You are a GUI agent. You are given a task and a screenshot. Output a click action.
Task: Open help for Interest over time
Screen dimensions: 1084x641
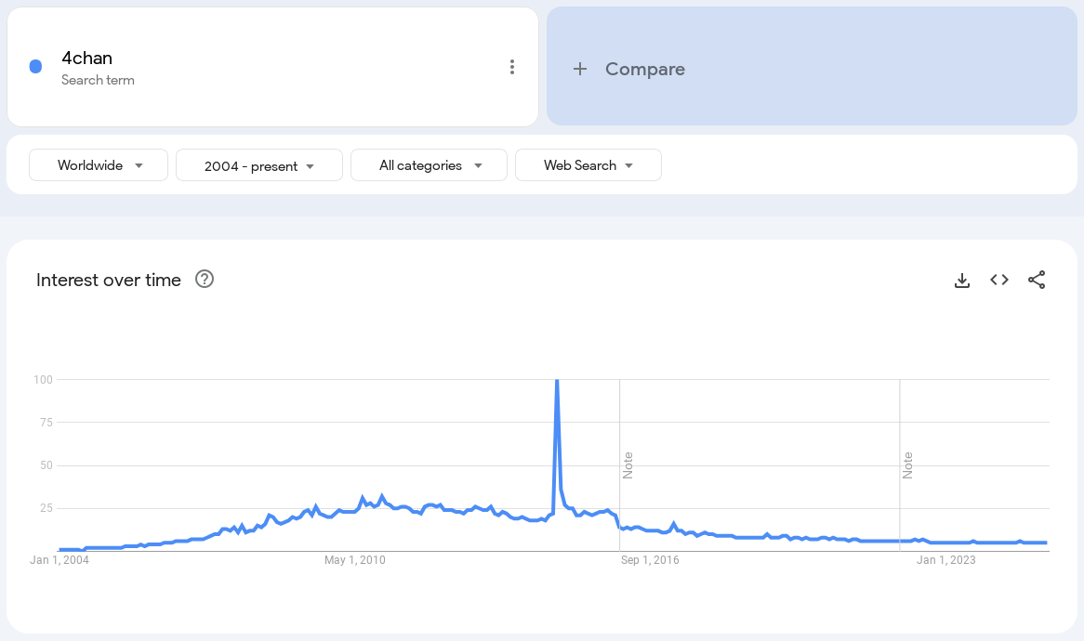point(205,279)
